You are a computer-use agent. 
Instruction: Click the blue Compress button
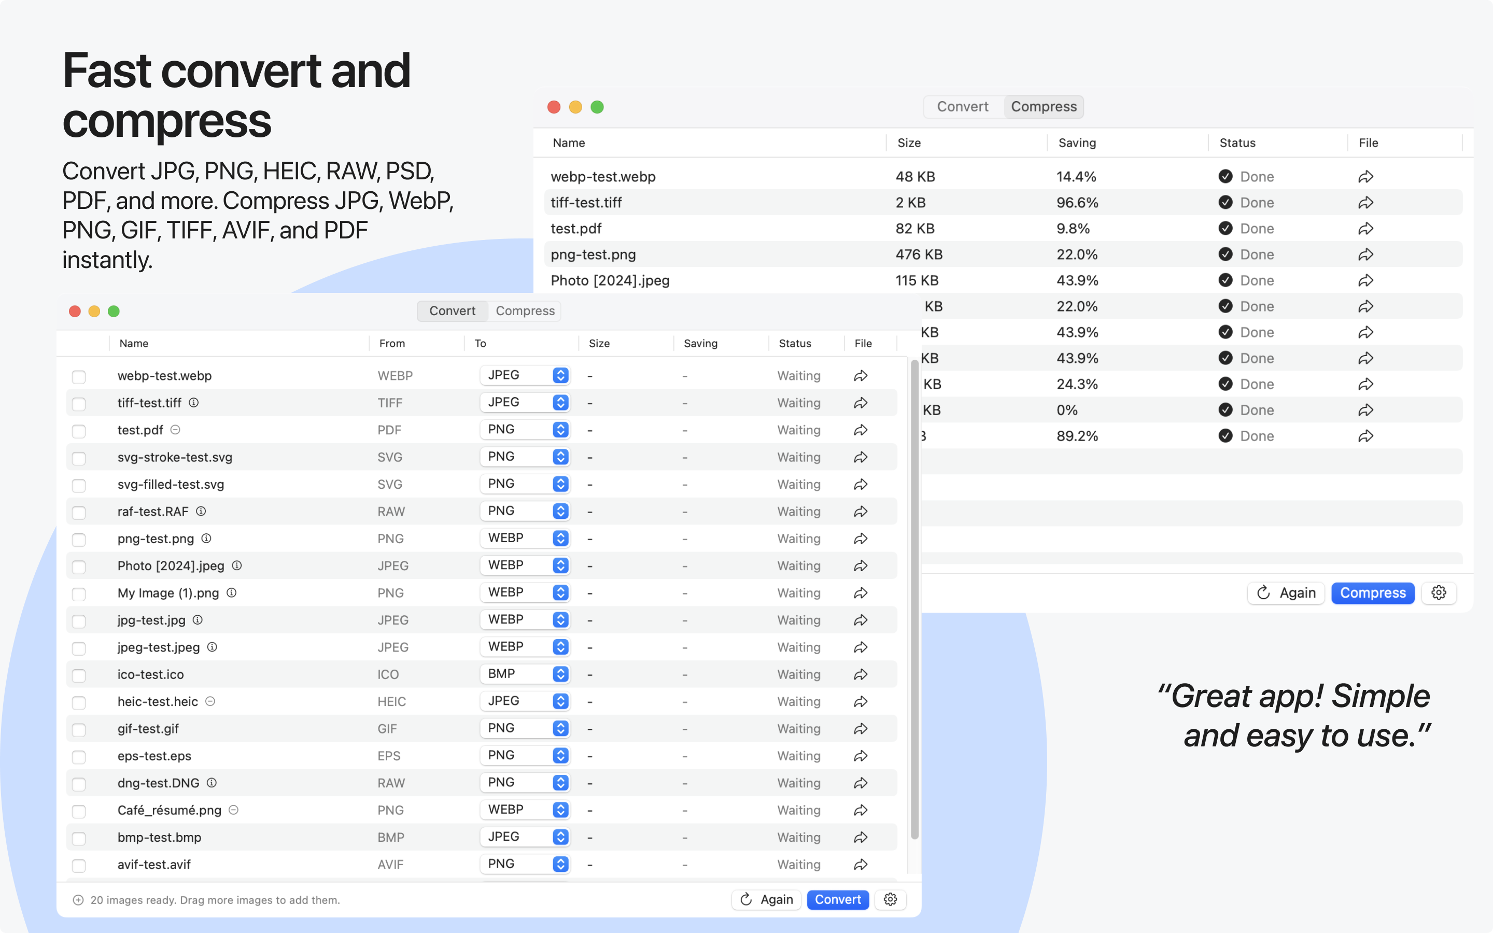1372,592
